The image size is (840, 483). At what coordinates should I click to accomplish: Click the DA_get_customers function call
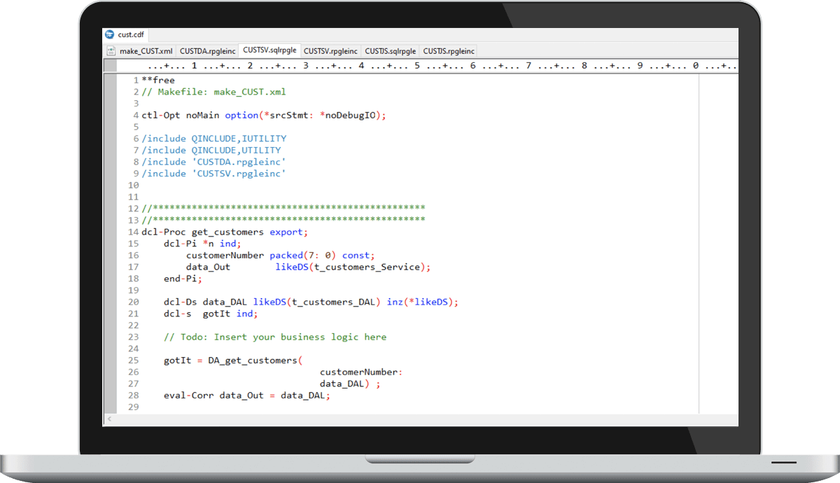[x=252, y=360]
